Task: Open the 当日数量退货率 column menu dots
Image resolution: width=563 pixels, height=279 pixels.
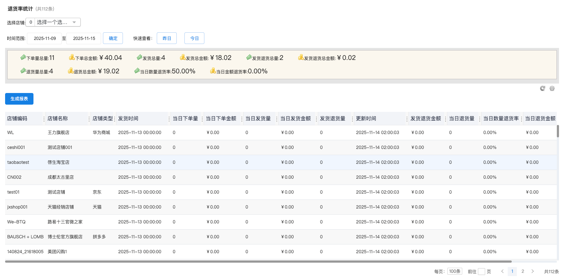Action: pos(522,119)
